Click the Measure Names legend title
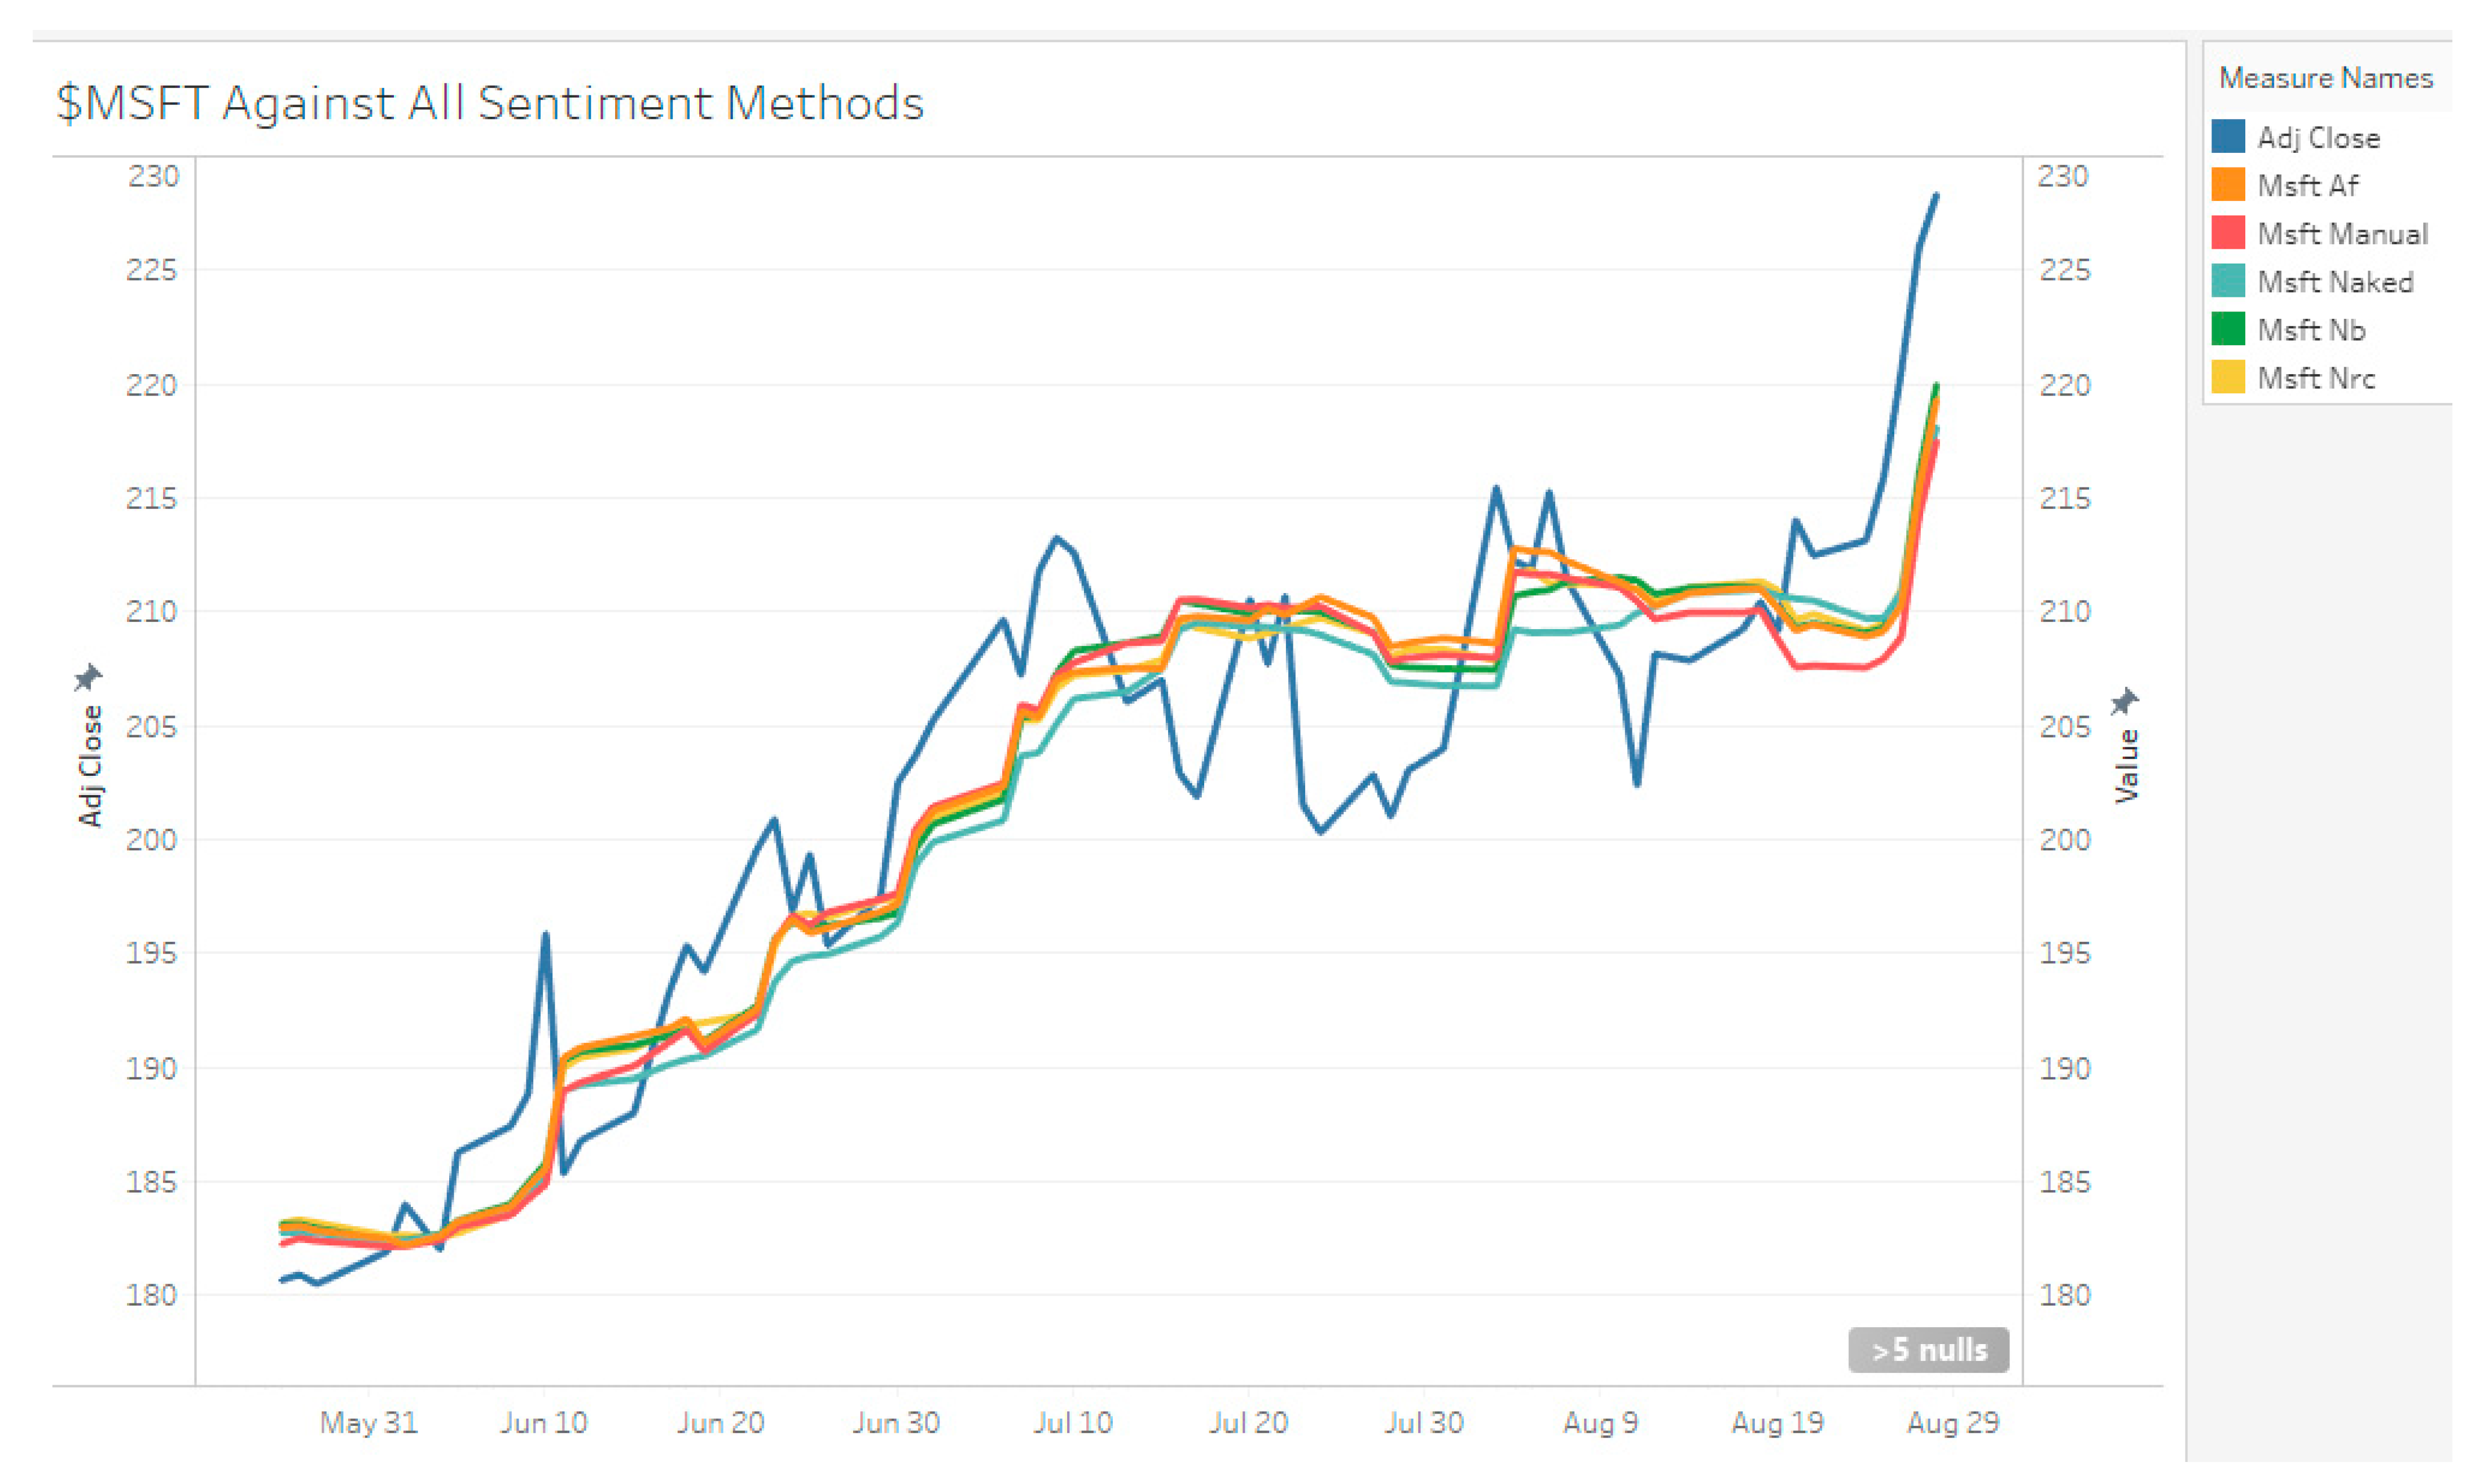 2325,78
